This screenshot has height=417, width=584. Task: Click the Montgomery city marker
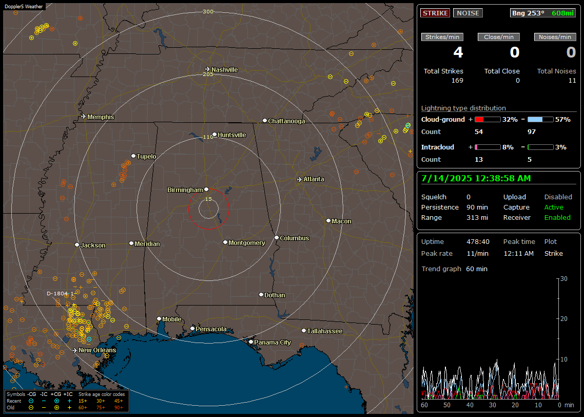click(225, 242)
